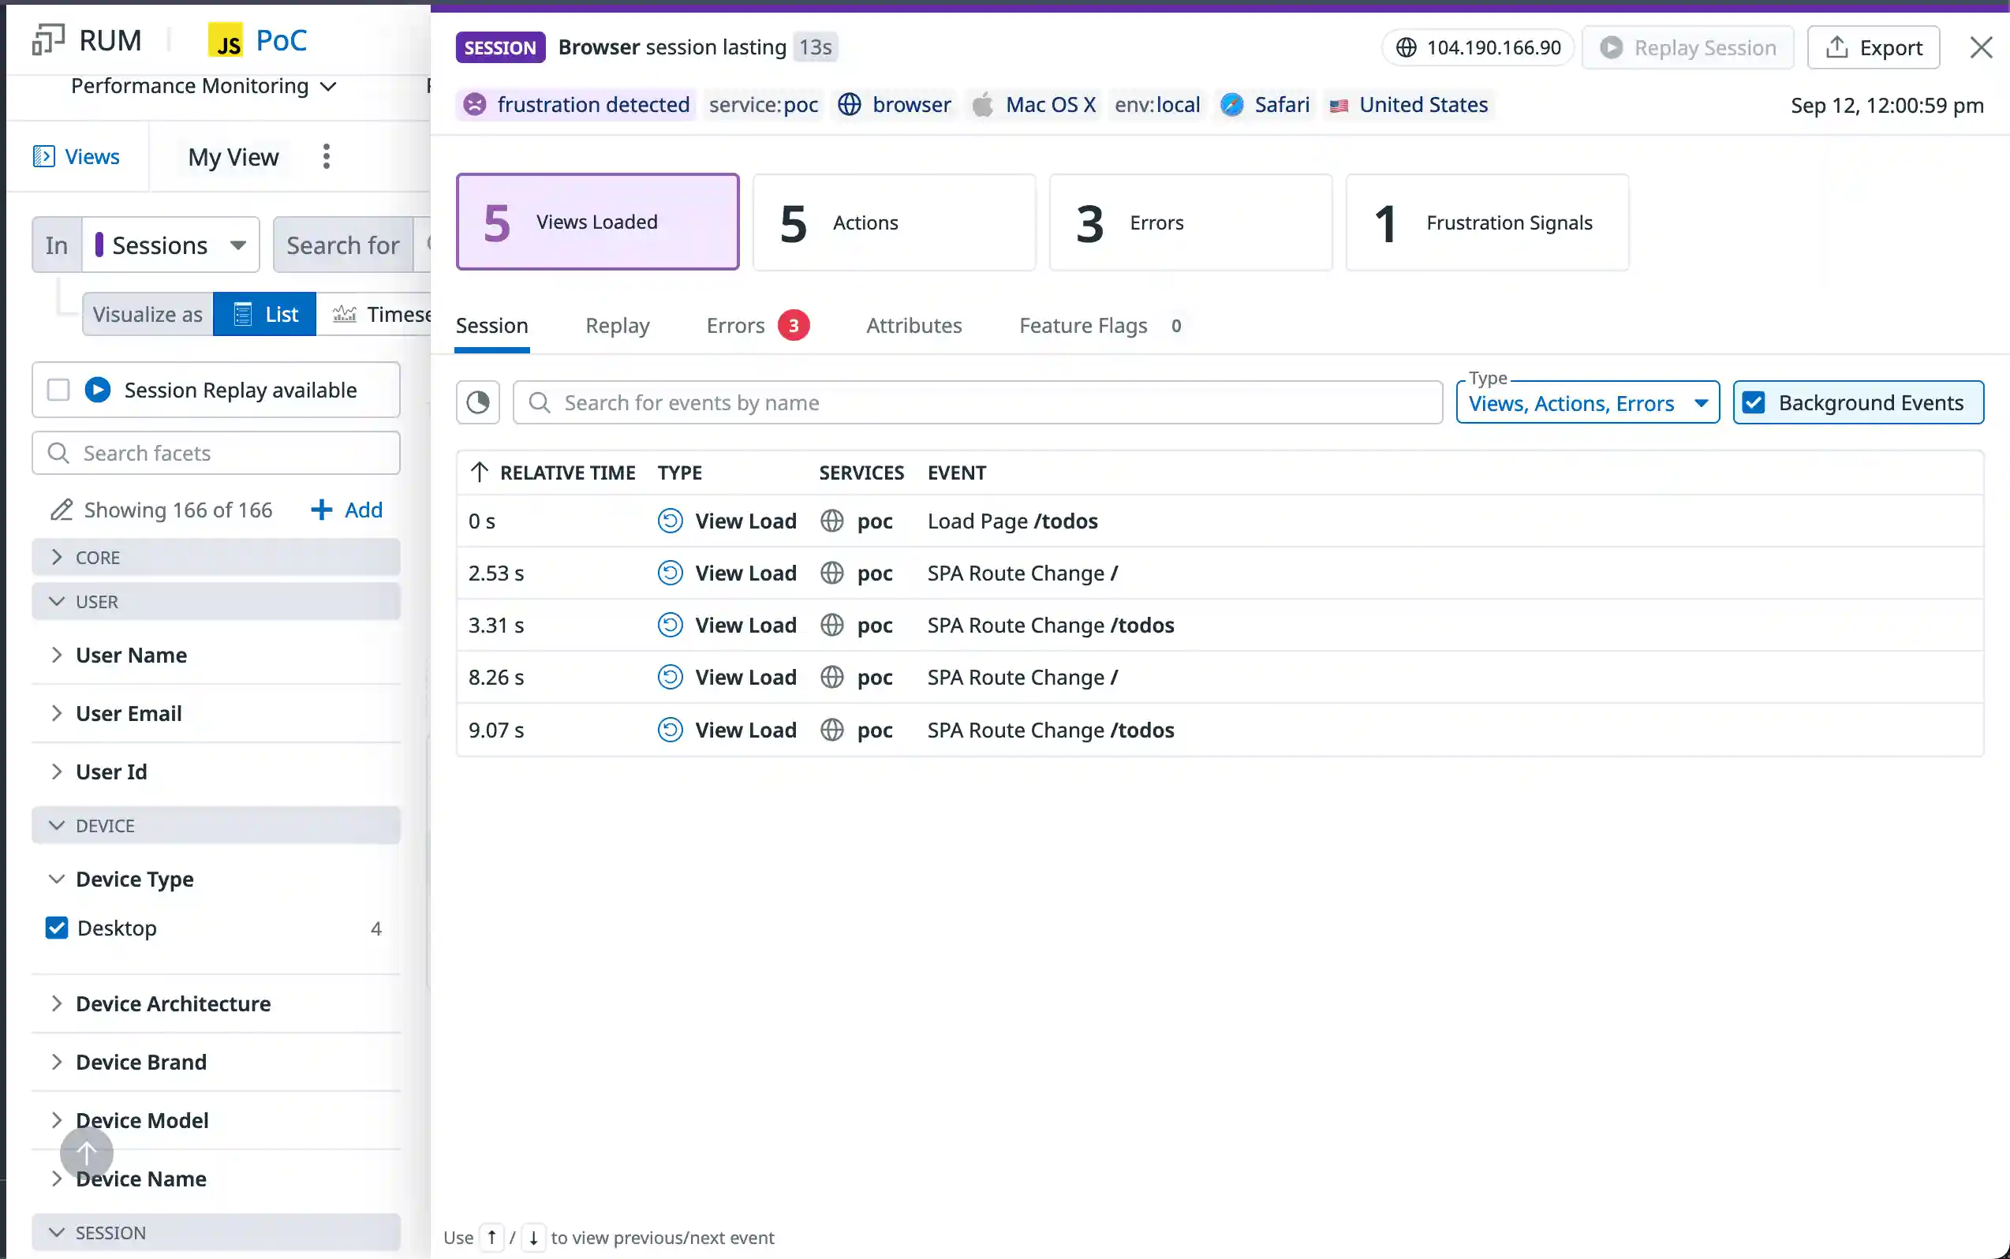Expand the User Name facet
Image resolution: width=2010 pixels, height=1259 pixels.
pos(131,656)
